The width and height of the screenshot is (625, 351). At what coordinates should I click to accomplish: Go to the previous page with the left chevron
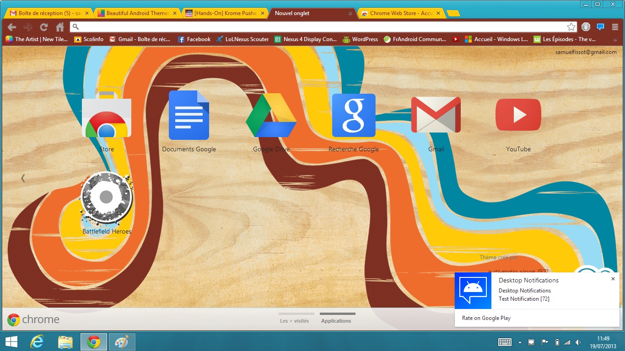click(23, 178)
